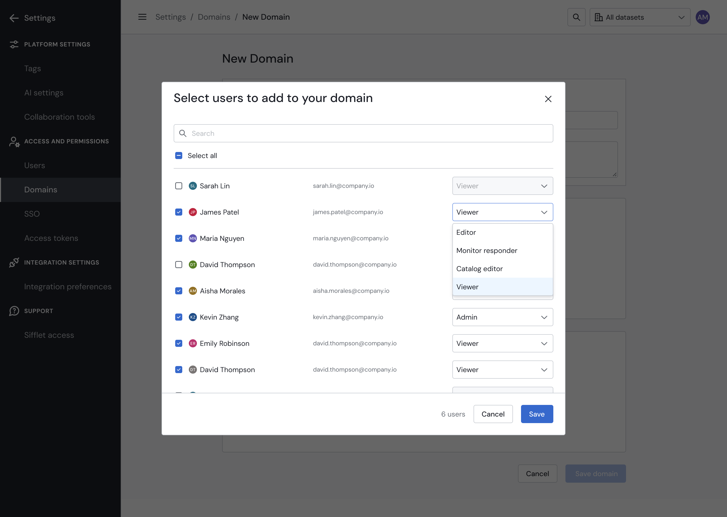Click the blue Save button

(536, 414)
